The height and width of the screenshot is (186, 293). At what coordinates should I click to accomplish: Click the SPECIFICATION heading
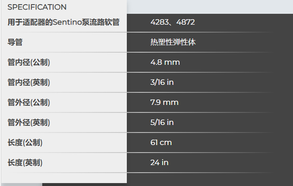click(x=37, y=7)
